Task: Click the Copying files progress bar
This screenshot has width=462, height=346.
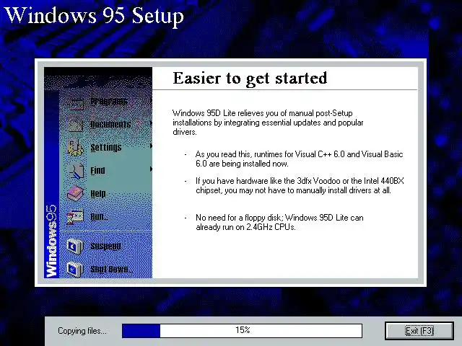Action: [243, 331]
